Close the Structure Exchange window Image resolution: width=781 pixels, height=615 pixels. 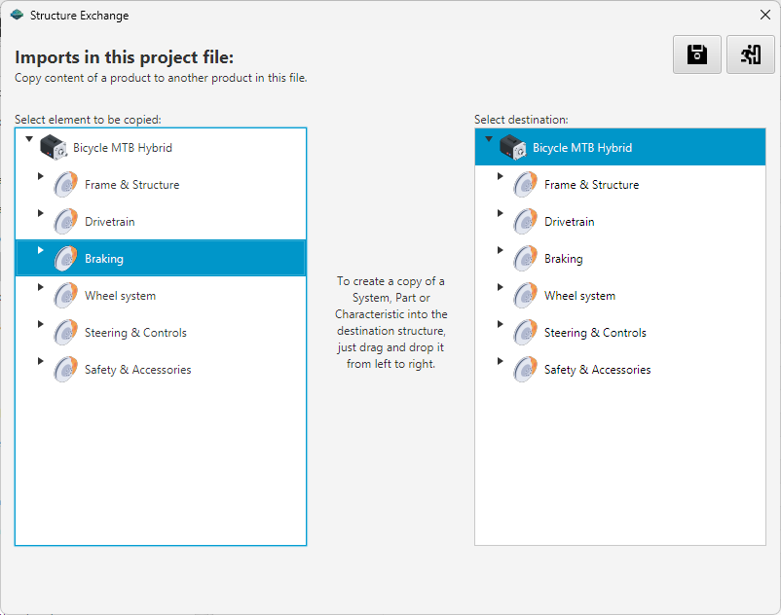[764, 15]
